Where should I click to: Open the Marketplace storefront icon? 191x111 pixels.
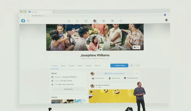point(104,21)
